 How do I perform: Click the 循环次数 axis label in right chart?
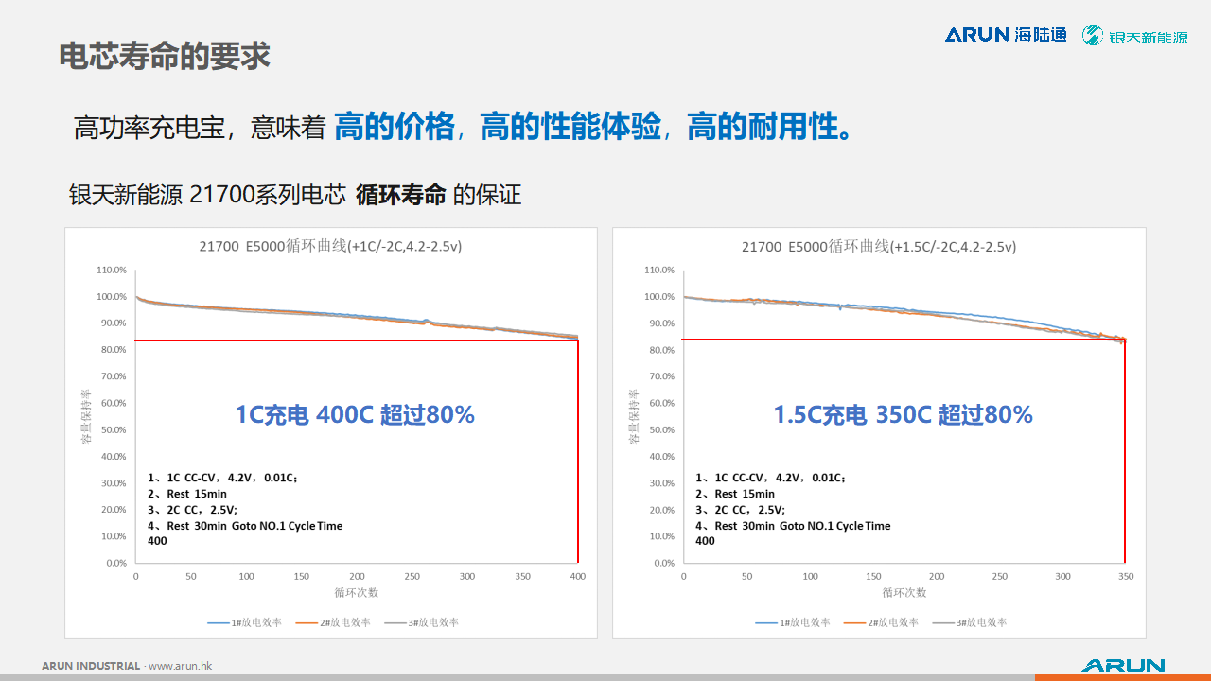[904, 593]
